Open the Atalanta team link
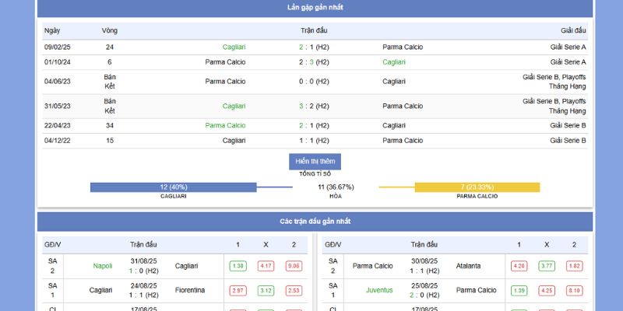 coord(468,266)
